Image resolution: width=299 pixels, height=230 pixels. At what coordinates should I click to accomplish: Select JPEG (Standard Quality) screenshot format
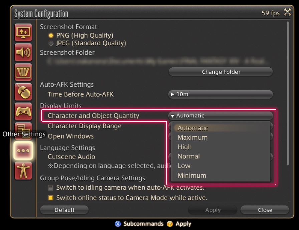pos(51,43)
